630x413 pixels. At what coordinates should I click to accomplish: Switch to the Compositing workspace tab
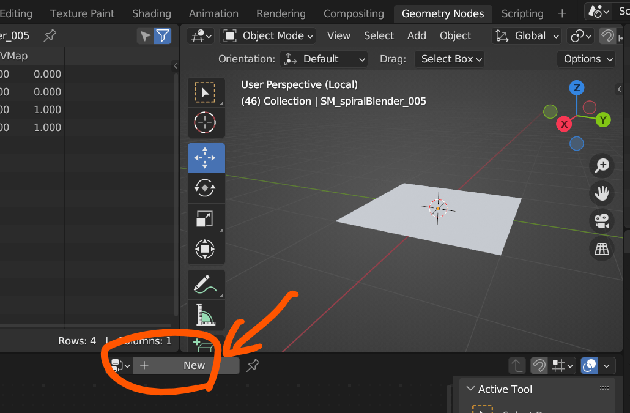click(354, 13)
